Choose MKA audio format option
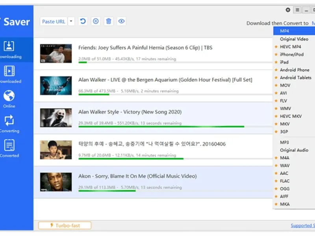Viewport: 315px width, 236px height. click(294, 204)
